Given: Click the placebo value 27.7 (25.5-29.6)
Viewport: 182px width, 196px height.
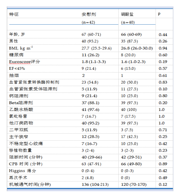Looking at the screenshot, I should click(96, 48).
